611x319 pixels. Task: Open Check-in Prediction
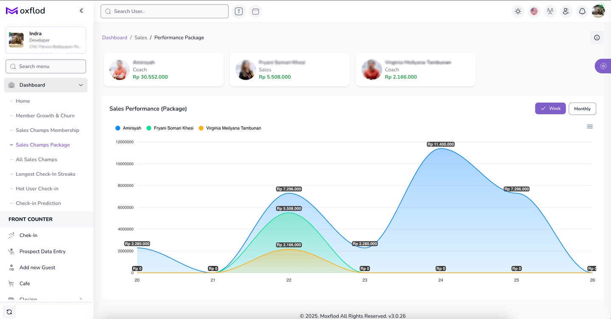coord(38,203)
